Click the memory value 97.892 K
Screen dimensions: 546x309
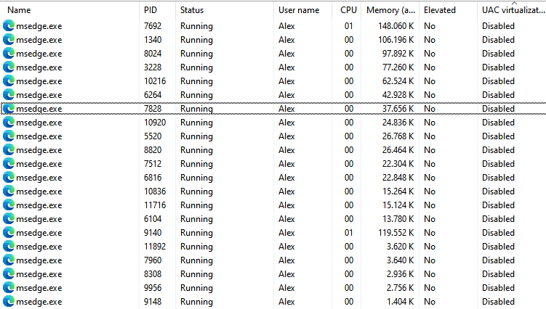point(398,54)
